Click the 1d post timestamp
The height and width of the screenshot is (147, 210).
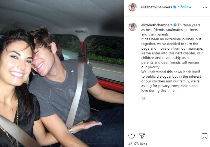click(x=143, y=99)
